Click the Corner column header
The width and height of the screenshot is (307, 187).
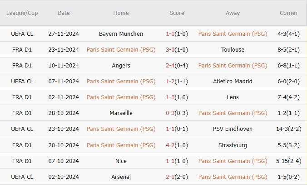pos(289,13)
